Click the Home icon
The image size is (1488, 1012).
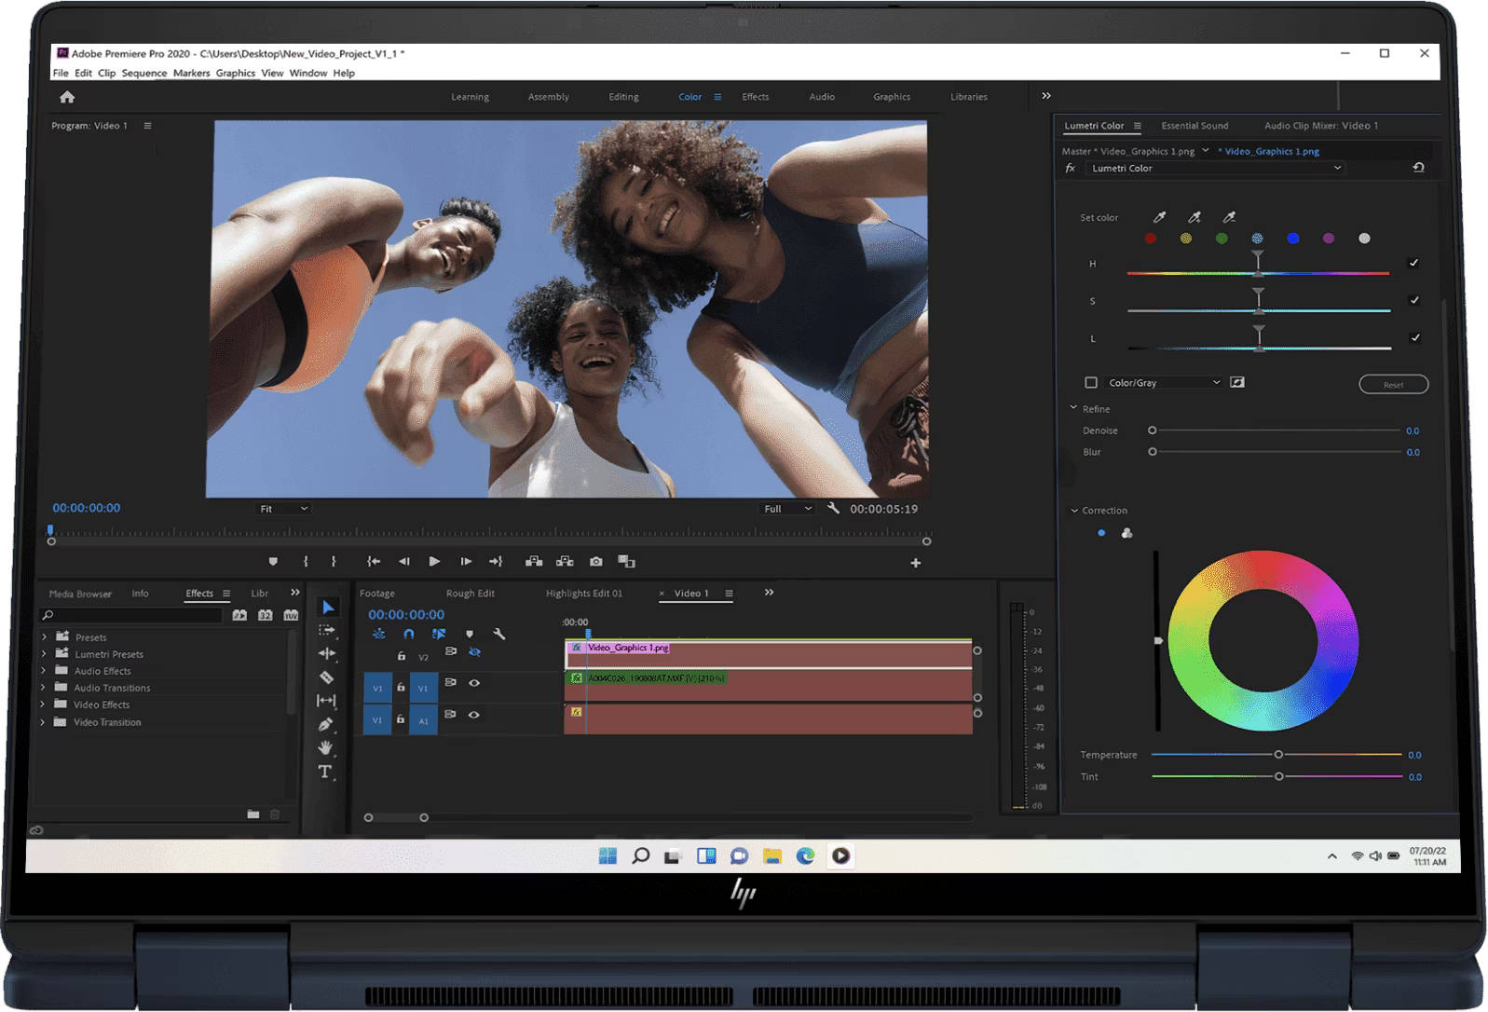(67, 97)
